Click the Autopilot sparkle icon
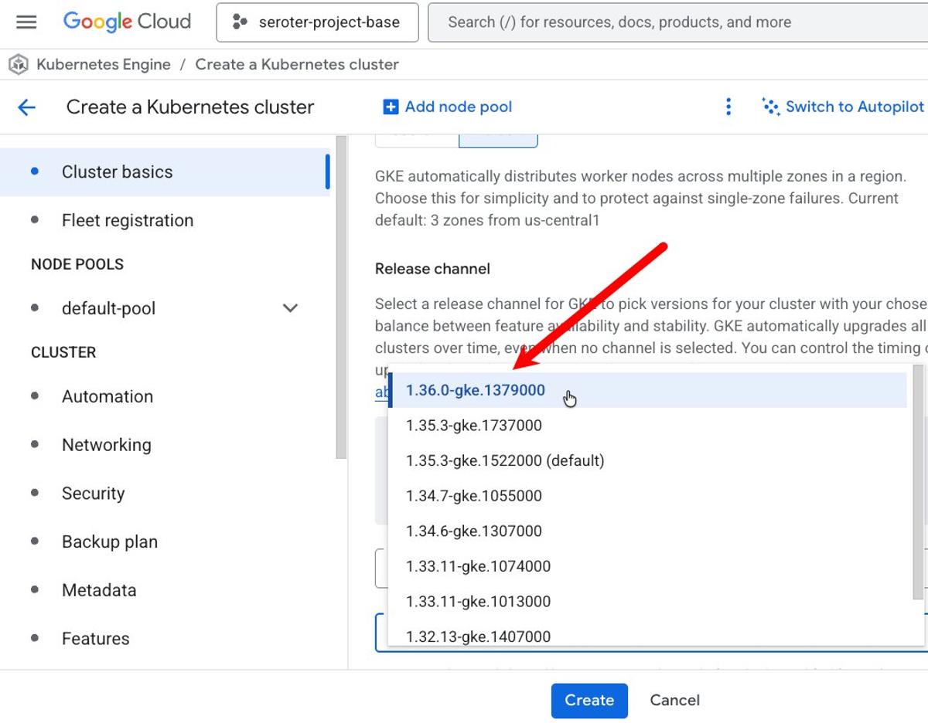Screen dimensions: 928x723 [x=770, y=107]
